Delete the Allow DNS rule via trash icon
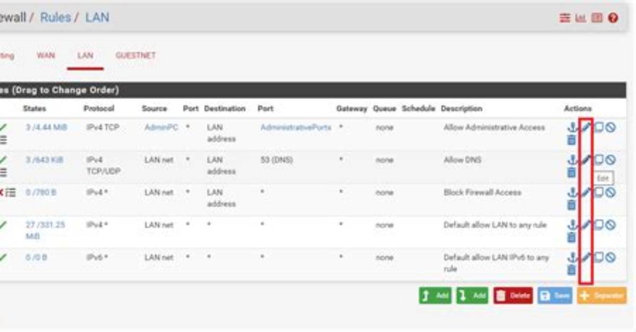The height and width of the screenshot is (332, 636). click(571, 172)
